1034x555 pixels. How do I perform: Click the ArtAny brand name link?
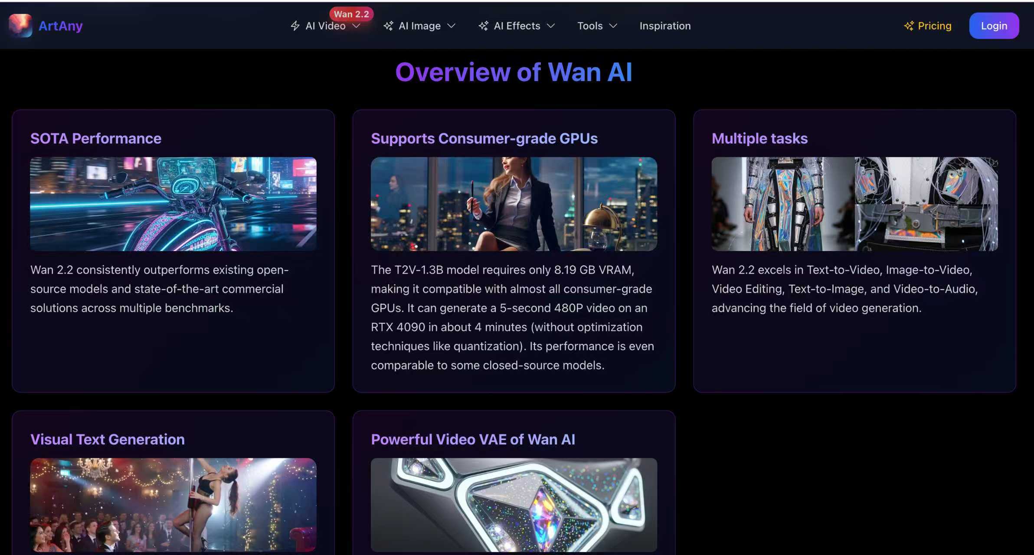(x=60, y=26)
